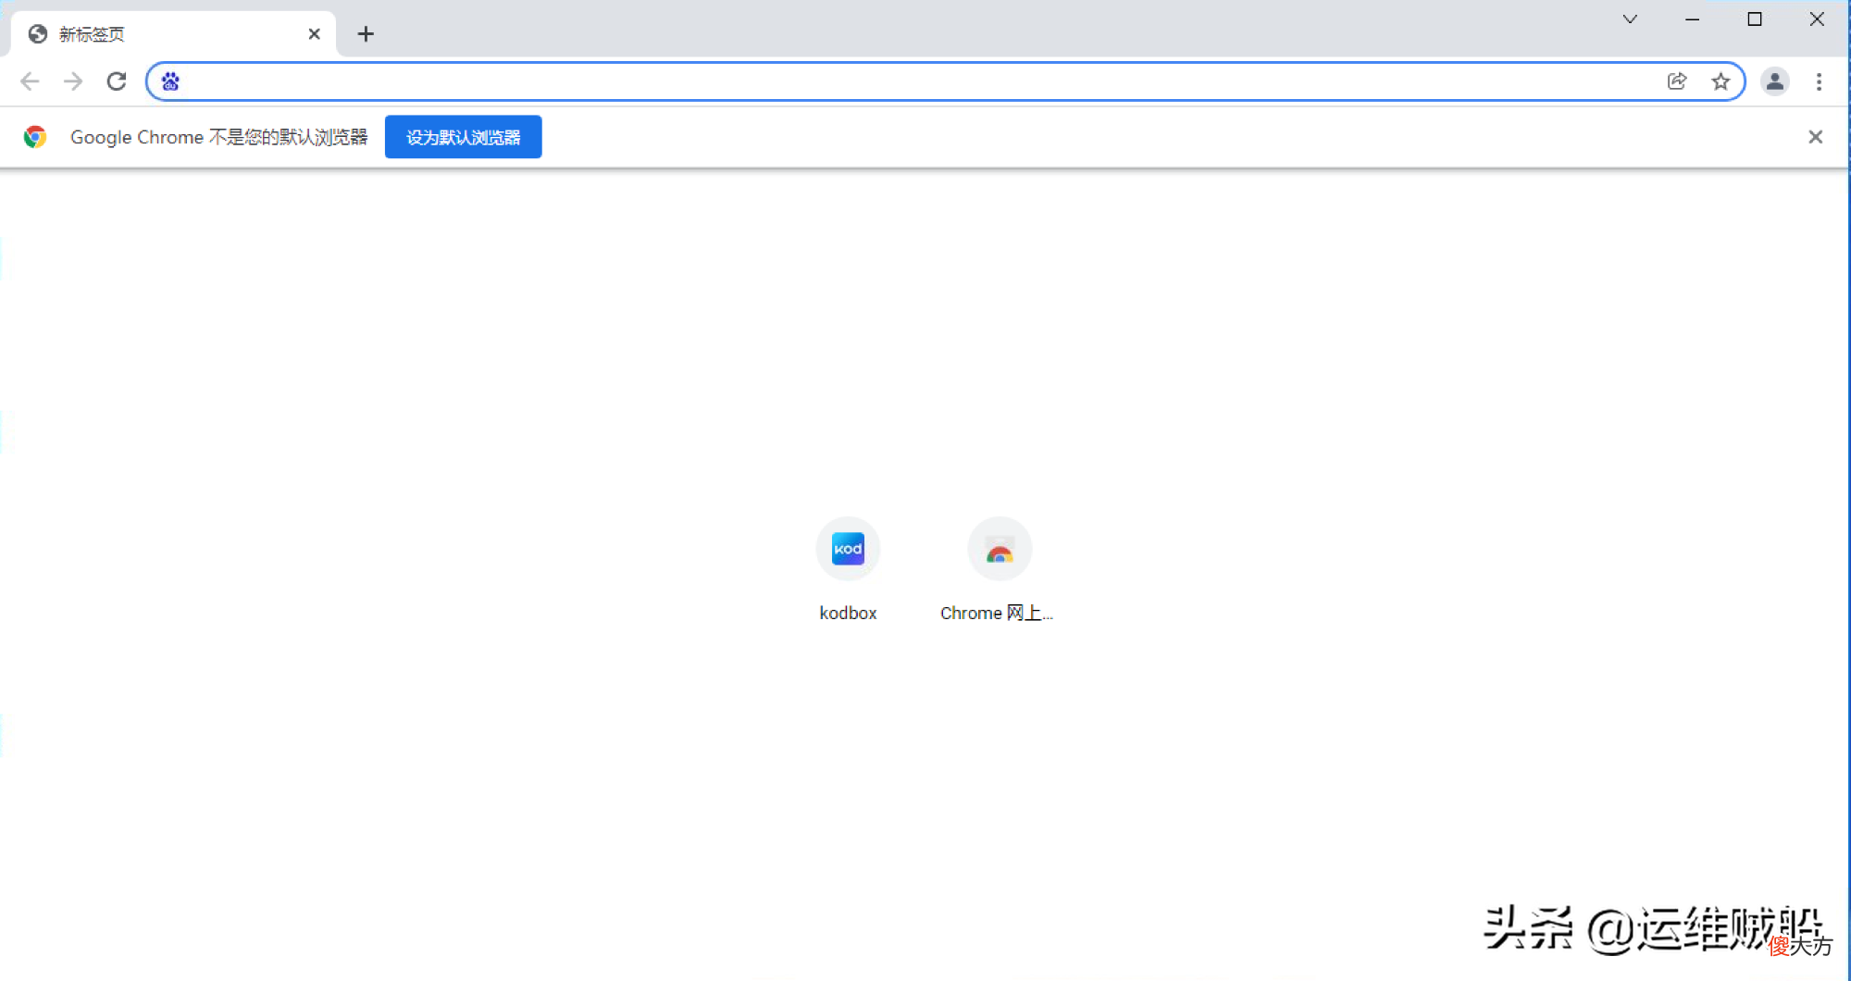The image size is (1851, 981).
Task: Go forward with the forward arrow
Action: tap(73, 81)
